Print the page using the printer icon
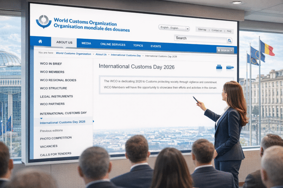This screenshot has height=188, width=283. point(219,67)
